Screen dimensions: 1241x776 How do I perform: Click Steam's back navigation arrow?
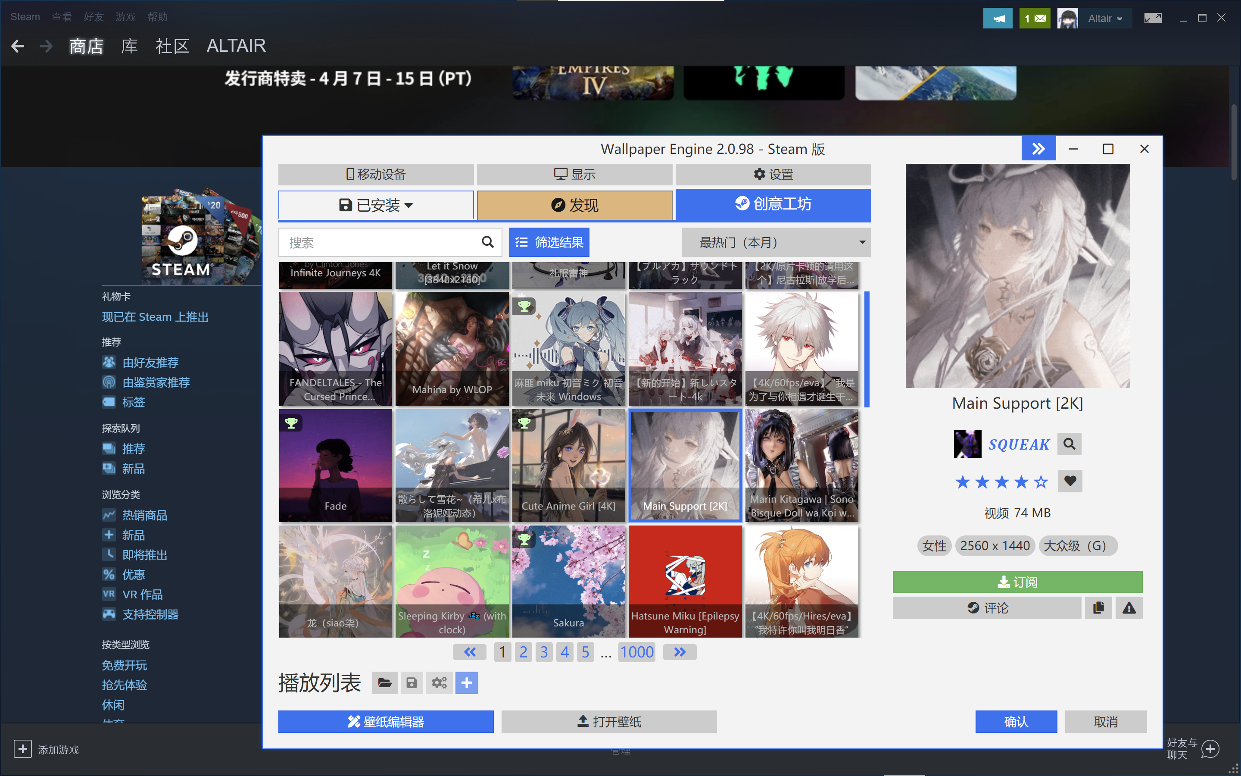point(18,46)
